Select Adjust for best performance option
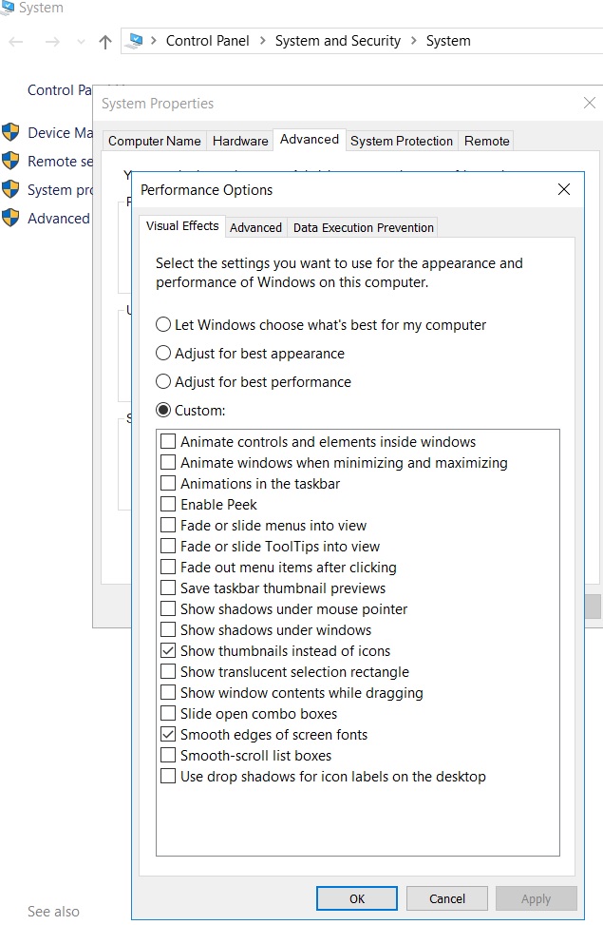The height and width of the screenshot is (925, 603). point(163,382)
